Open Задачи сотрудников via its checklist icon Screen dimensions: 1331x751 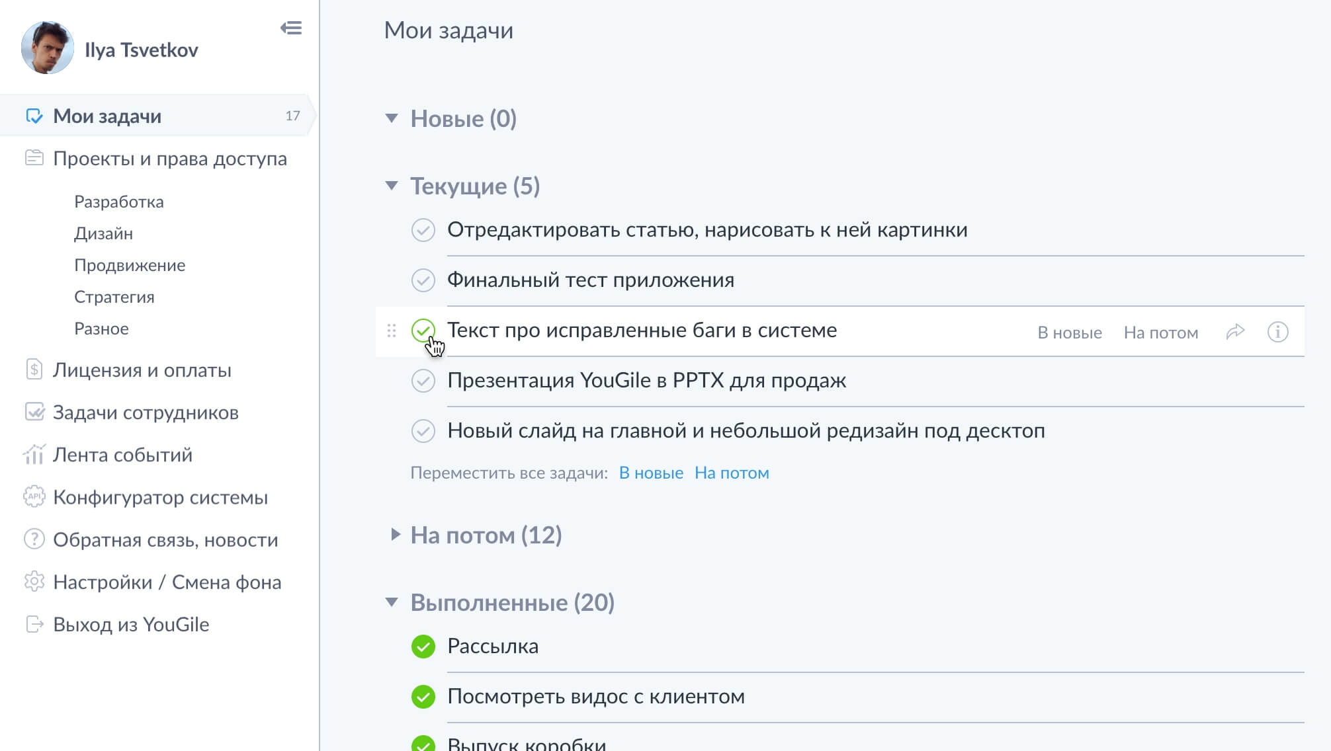[x=35, y=413]
